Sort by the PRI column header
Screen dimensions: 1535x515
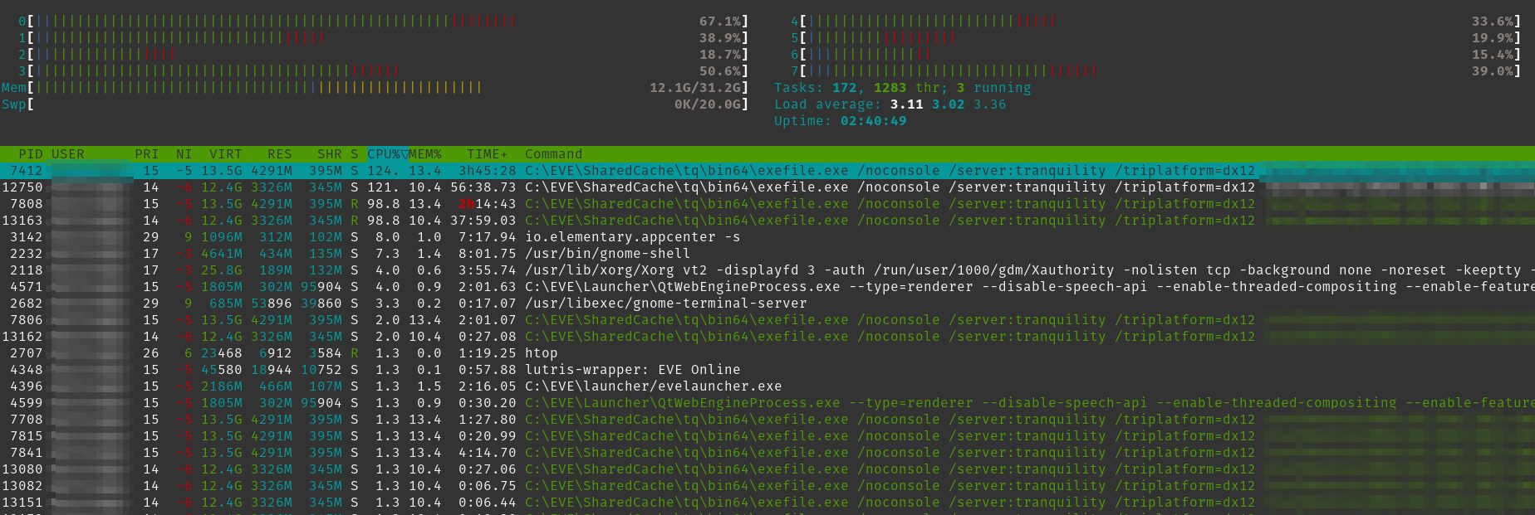tap(147, 154)
